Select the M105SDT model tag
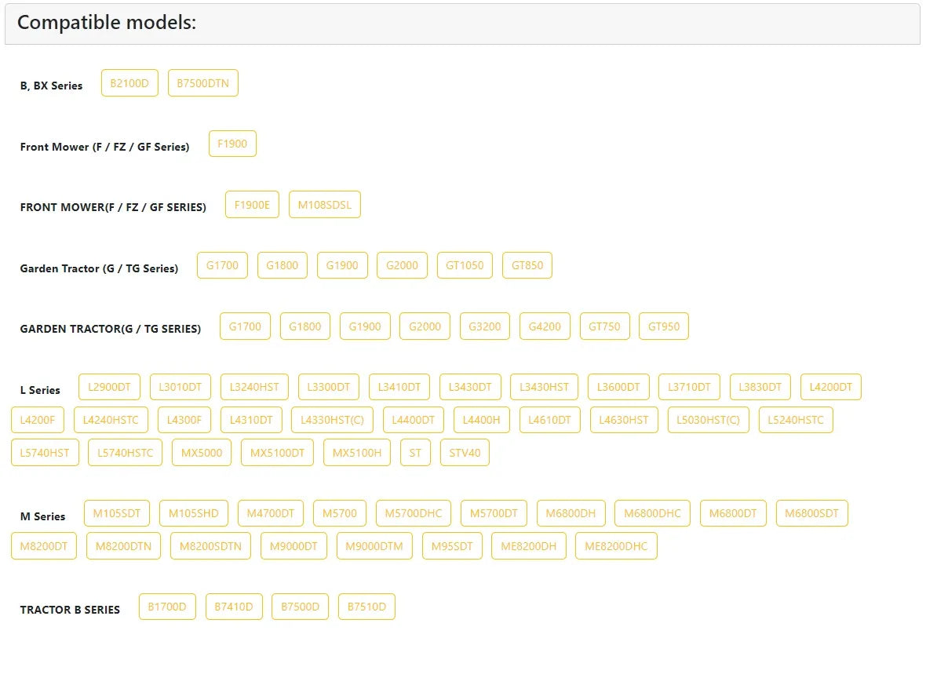 point(116,513)
